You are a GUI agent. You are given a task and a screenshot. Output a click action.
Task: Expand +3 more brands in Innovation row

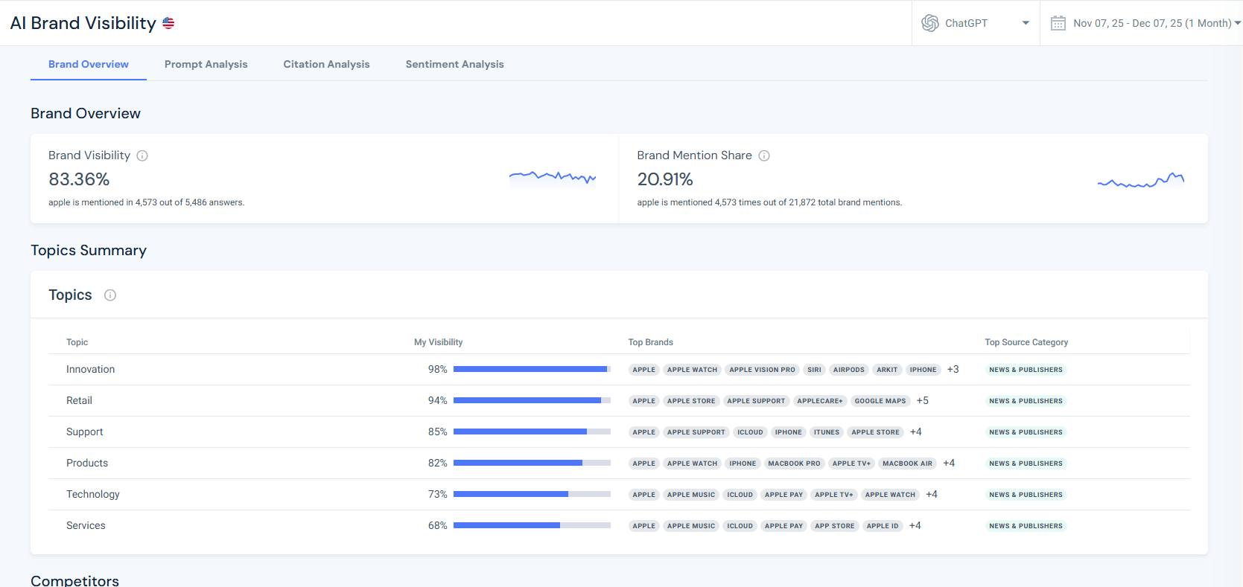(953, 369)
